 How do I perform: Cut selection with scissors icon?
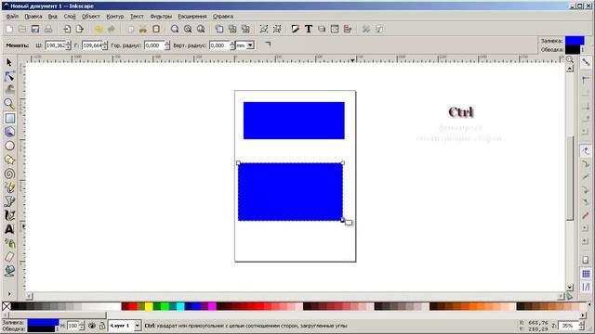(143, 29)
